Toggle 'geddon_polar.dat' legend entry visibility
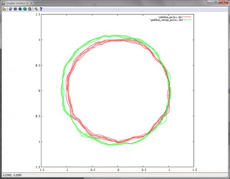The image size is (230, 179). [x=171, y=17]
